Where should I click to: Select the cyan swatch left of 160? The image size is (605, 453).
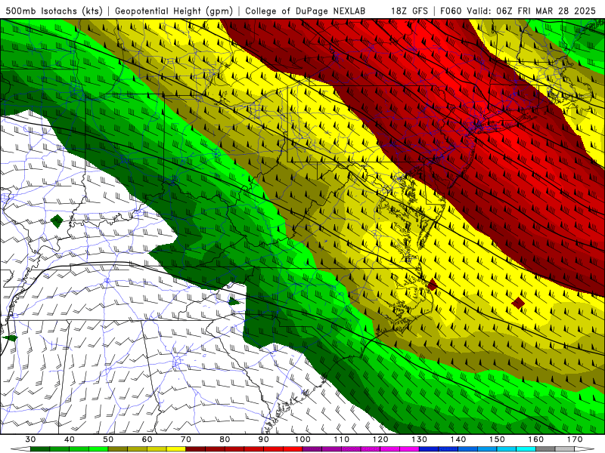[x=526, y=450]
